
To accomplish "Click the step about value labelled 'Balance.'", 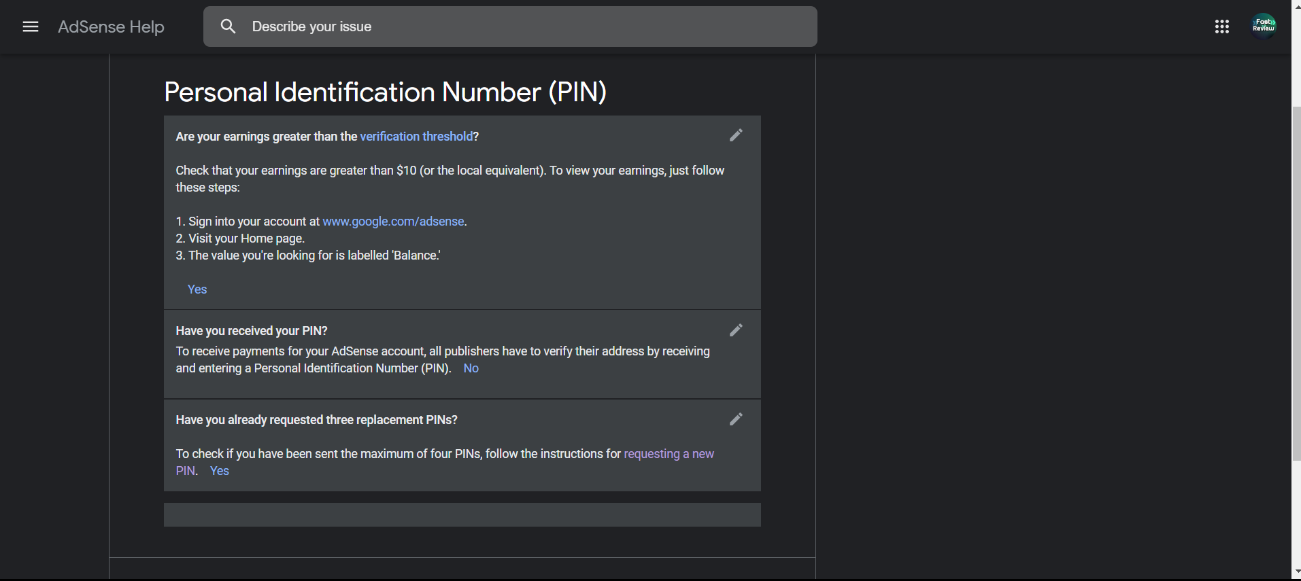I will click(308, 256).
